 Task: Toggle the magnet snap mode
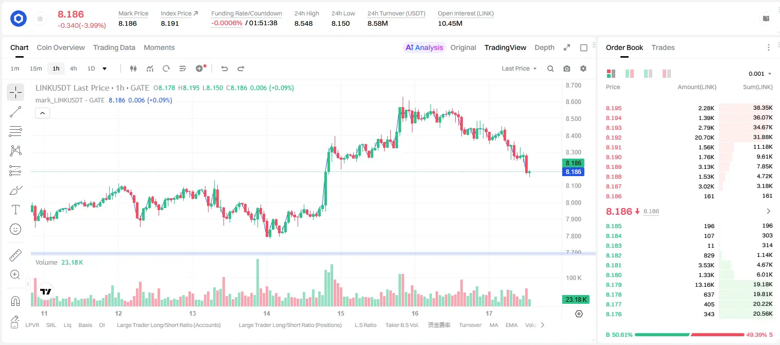point(15,301)
